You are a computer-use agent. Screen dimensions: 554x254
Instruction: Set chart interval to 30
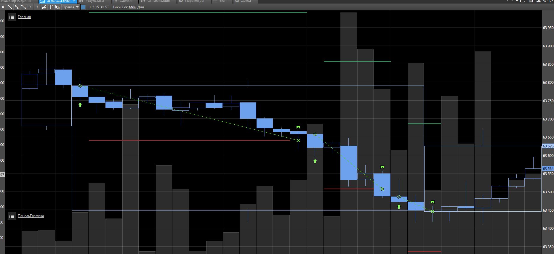click(x=102, y=7)
